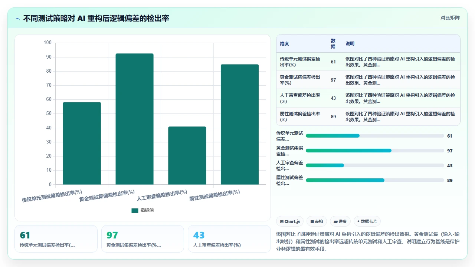The width and height of the screenshot is (475, 267).
Task: Select the Chart.js tag chip
Action: click(290, 221)
